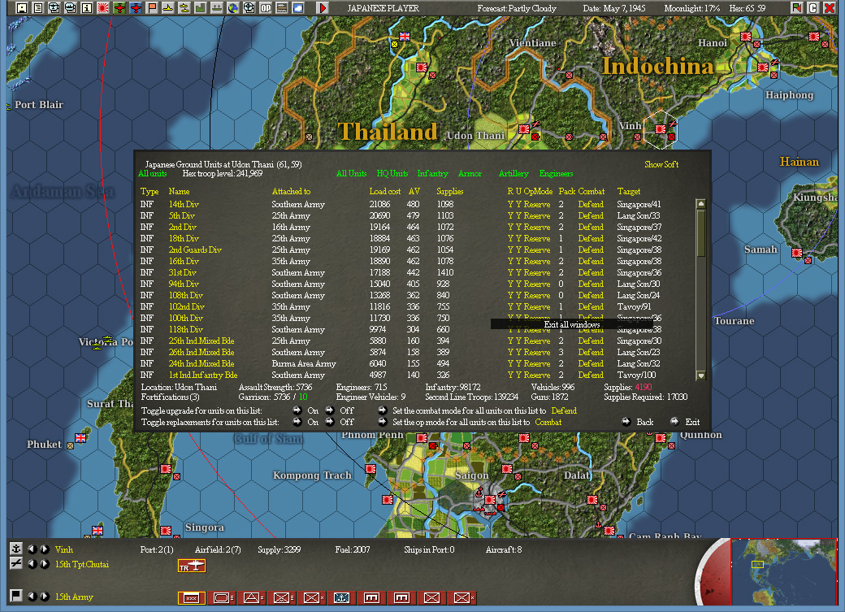Click the rising sun intelligence icon
Screen dimensions: 845x612
[x=103, y=8]
